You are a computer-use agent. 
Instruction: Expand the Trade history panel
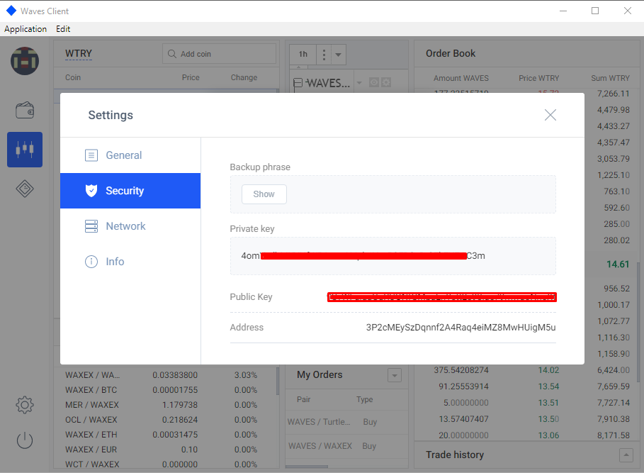point(626,455)
